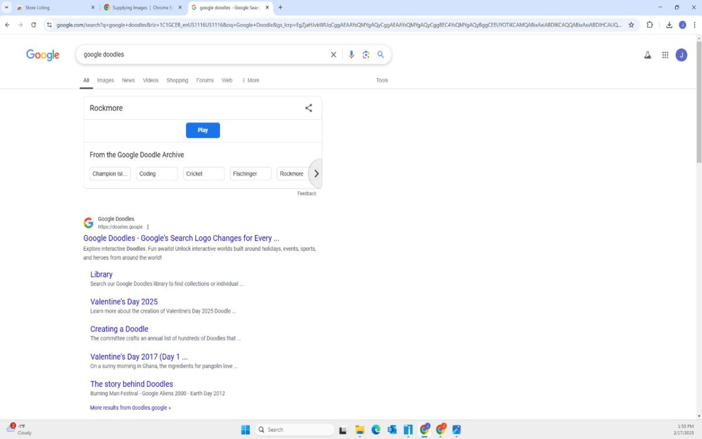
Task: Reload the current page
Action: pos(33,25)
